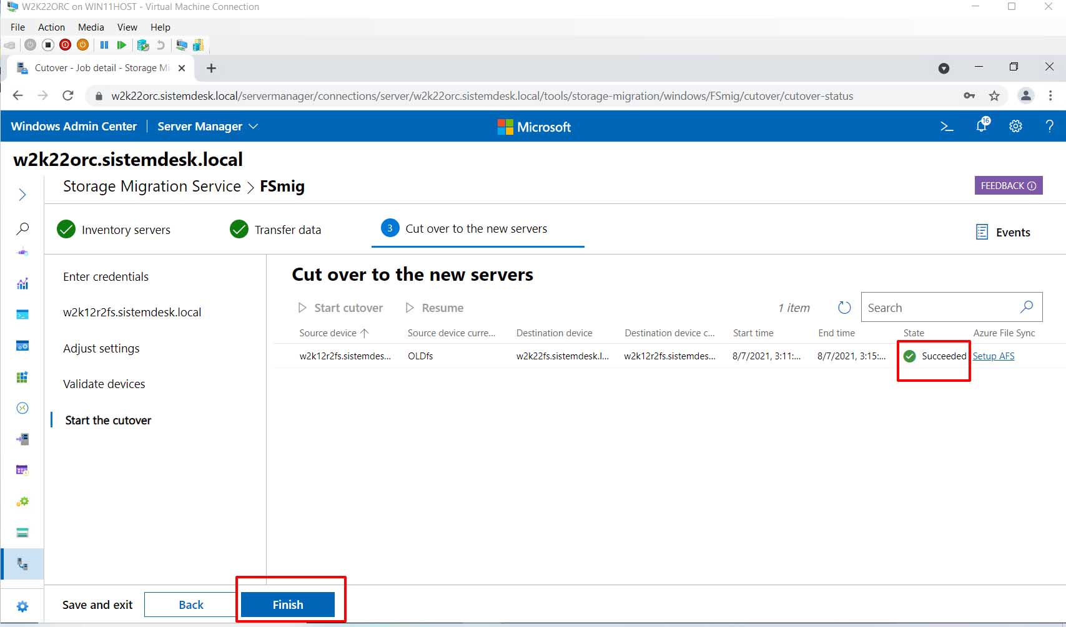
Task: Open the notifications bell
Action: click(x=982, y=125)
